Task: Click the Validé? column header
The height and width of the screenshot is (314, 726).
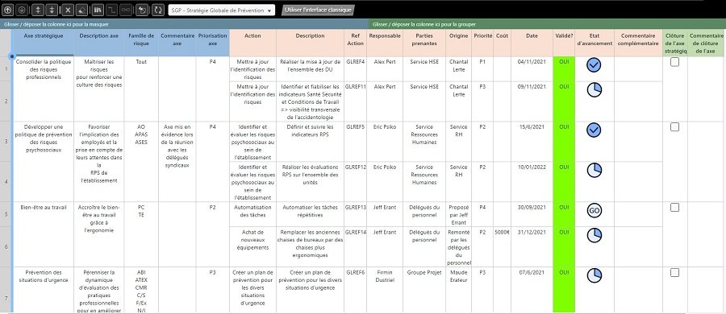Action: pyautogui.click(x=564, y=36)
